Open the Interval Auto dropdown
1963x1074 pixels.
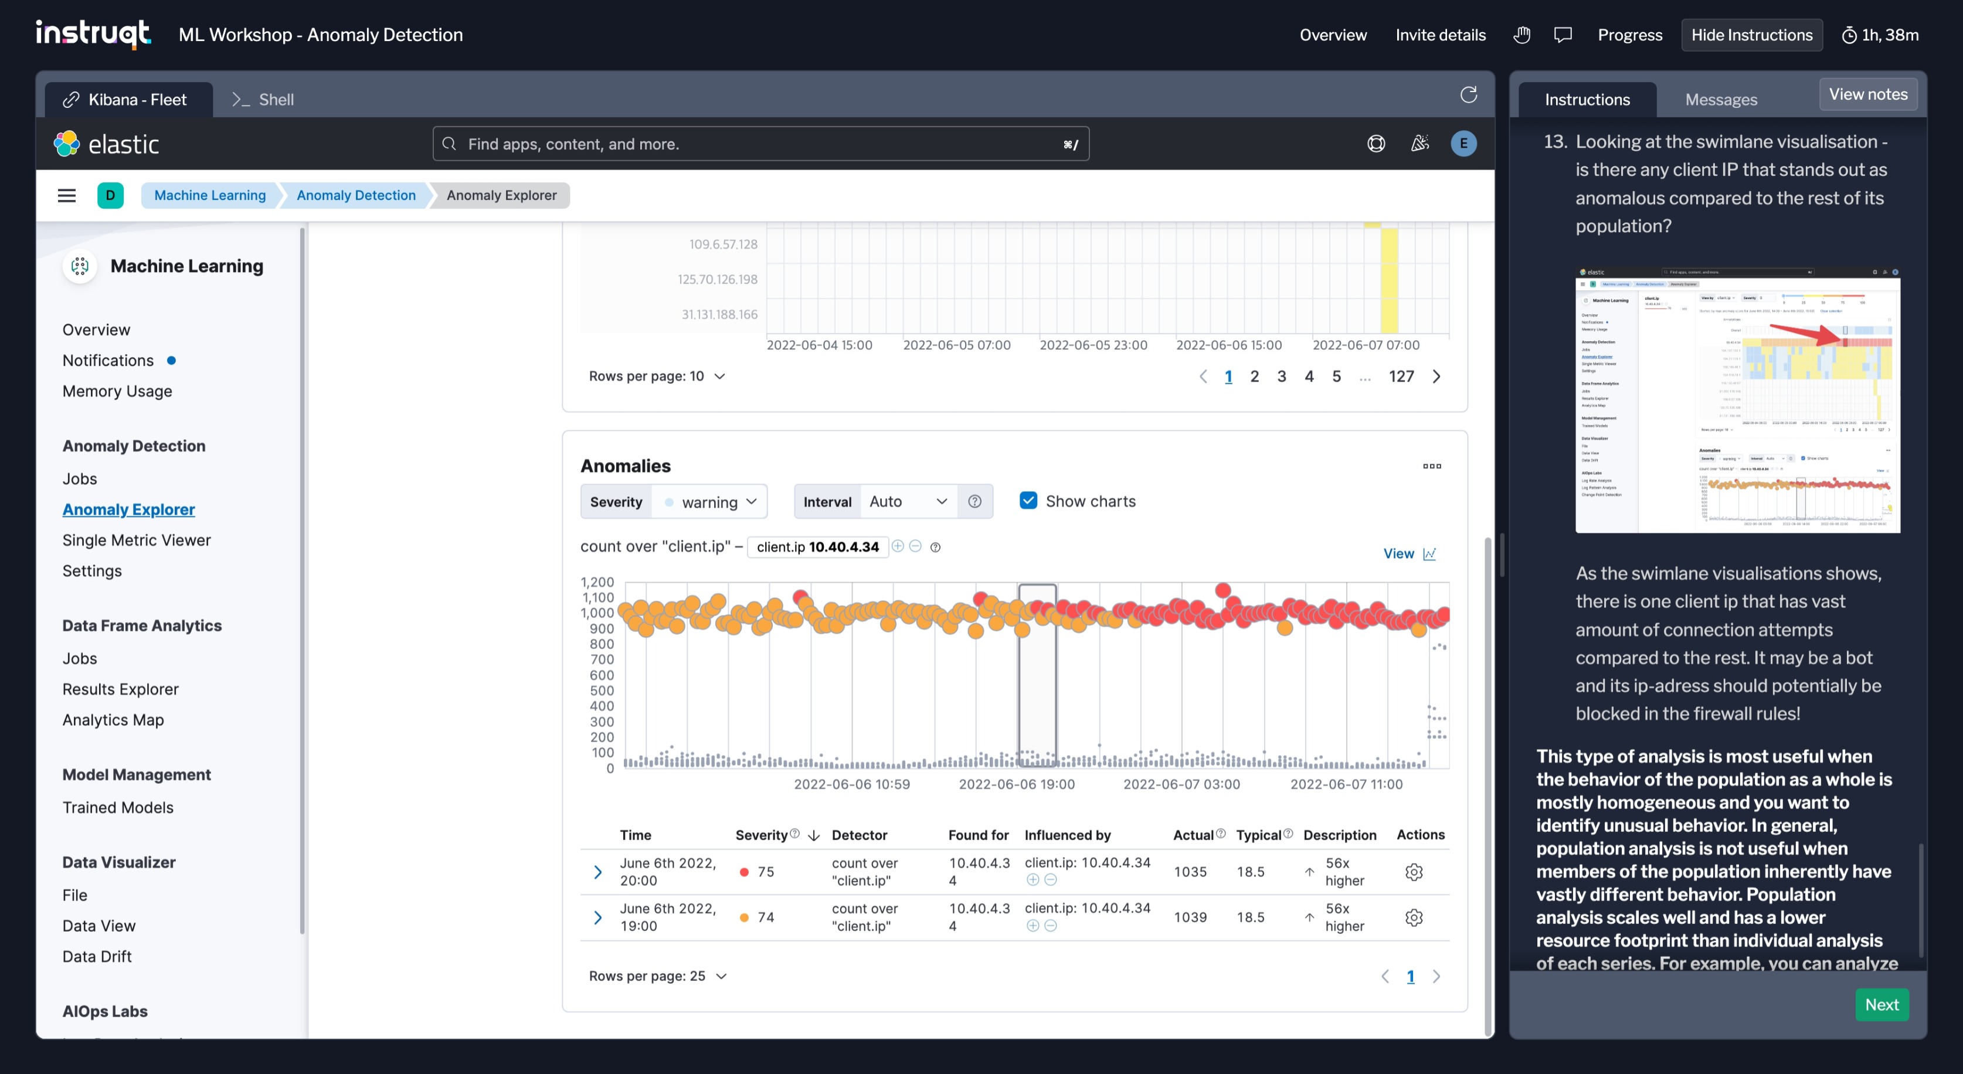[908, 501]
